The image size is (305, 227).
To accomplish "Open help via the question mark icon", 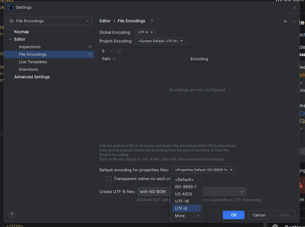I will coord(12,215).
